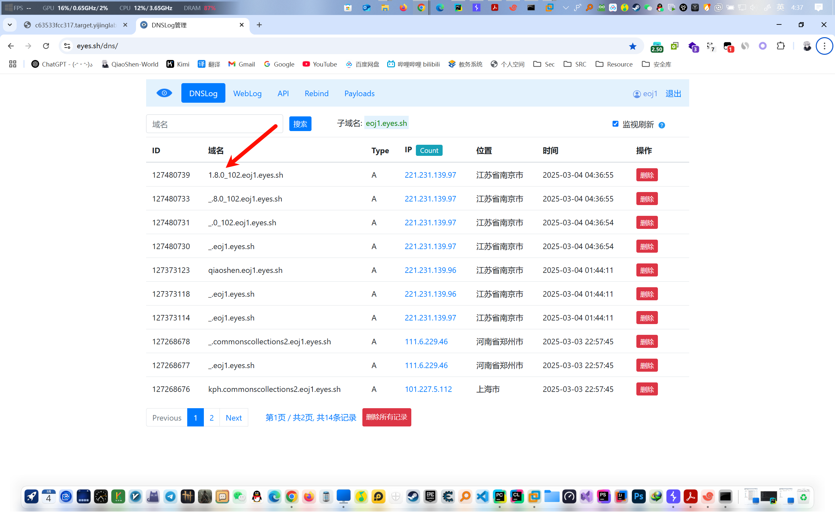Click the 删除所有记录 button
835x521 pixels.
[386, 417]
